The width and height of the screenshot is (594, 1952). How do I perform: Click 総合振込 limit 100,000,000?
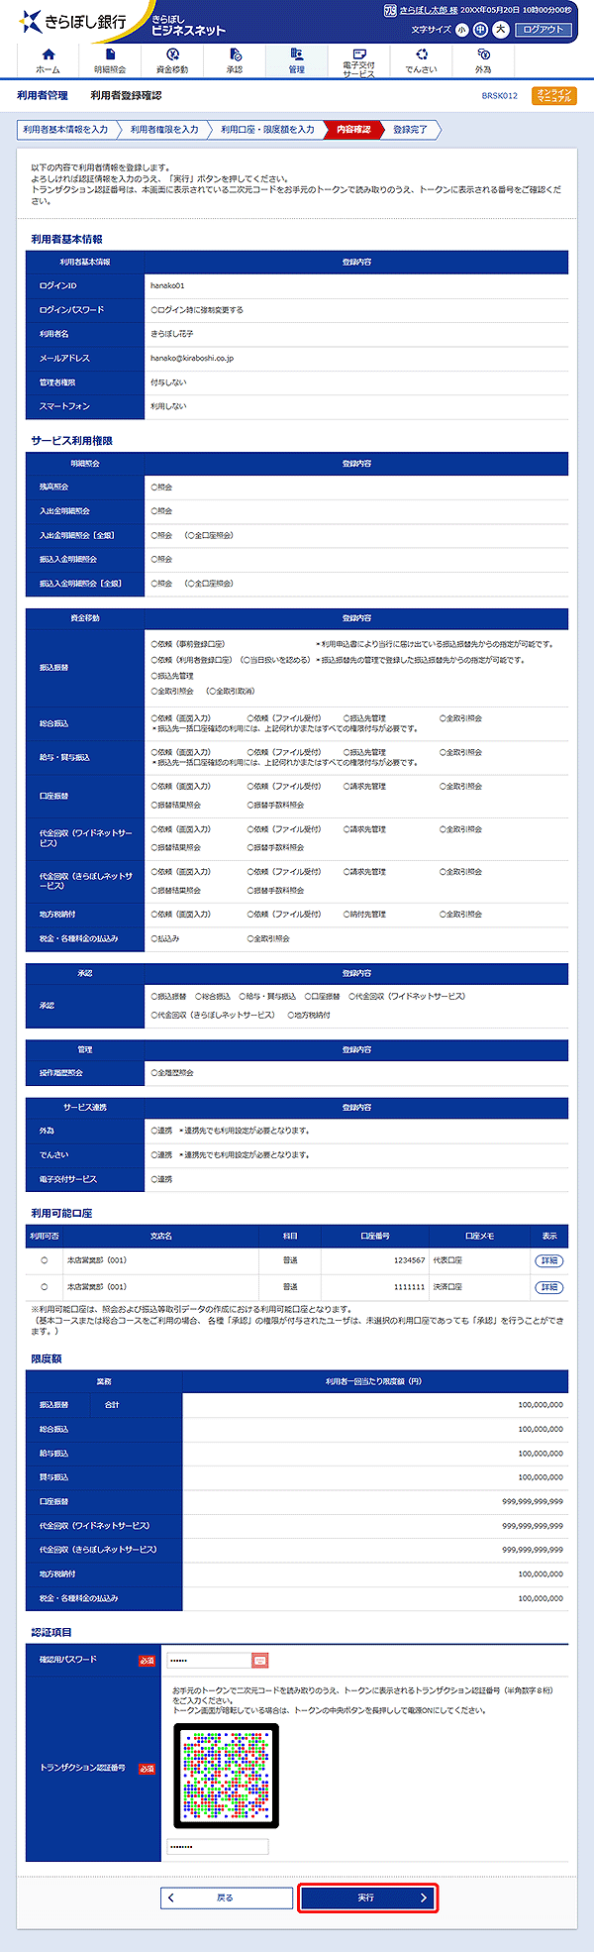541,1429
